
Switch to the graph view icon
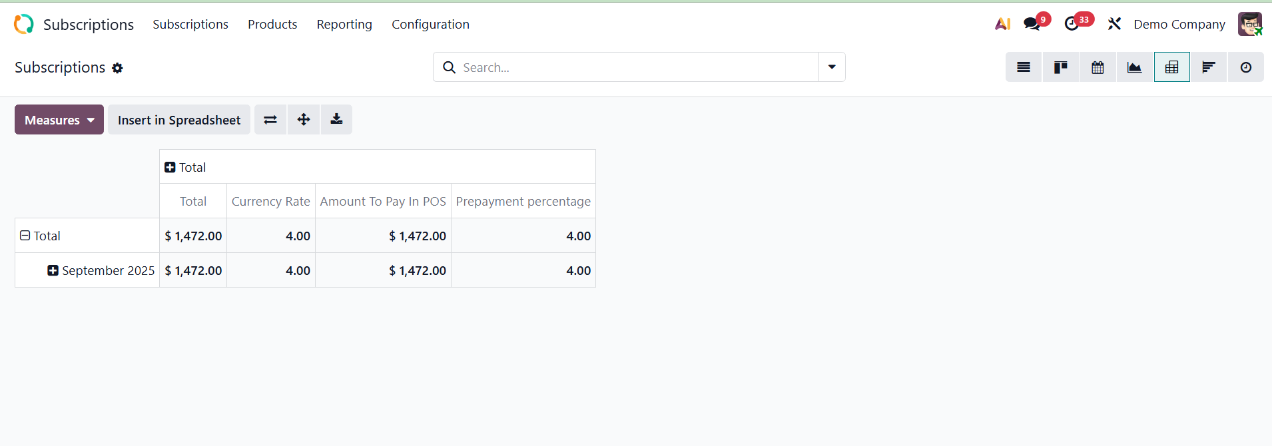[x=1134, y=67]
